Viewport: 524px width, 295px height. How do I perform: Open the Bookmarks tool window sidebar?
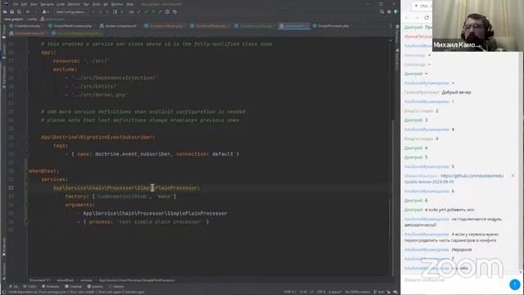(x=3, y=247)
